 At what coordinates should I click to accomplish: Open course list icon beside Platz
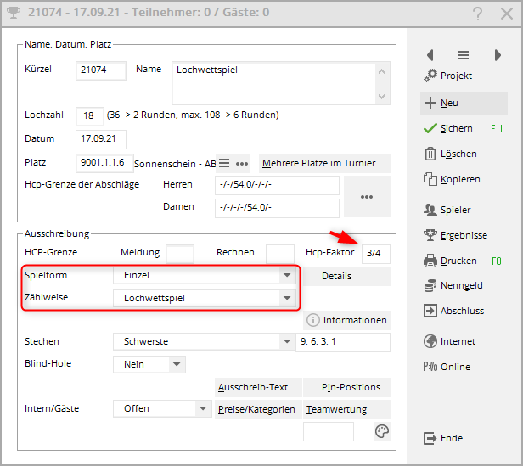tap(223, 163)
